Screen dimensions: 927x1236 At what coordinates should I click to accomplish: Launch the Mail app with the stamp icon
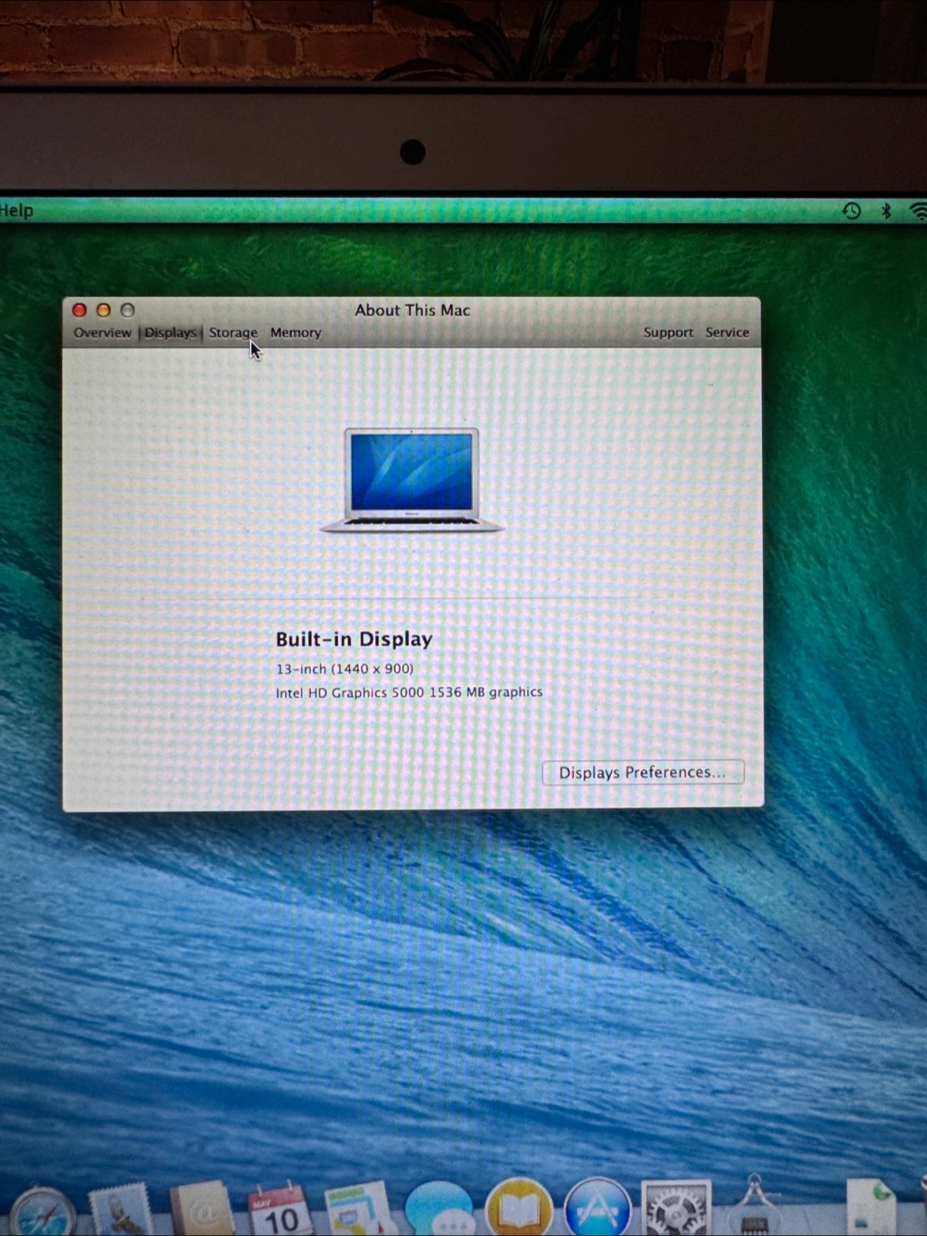tap(120, 1210)
